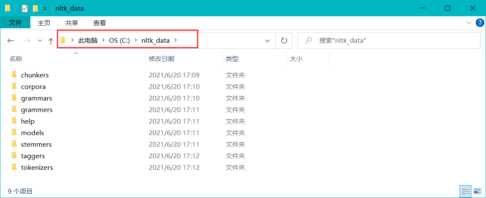Sort by the 类型 column header
The height and width of the screenshot is (198, 486).
coord(232,59)
